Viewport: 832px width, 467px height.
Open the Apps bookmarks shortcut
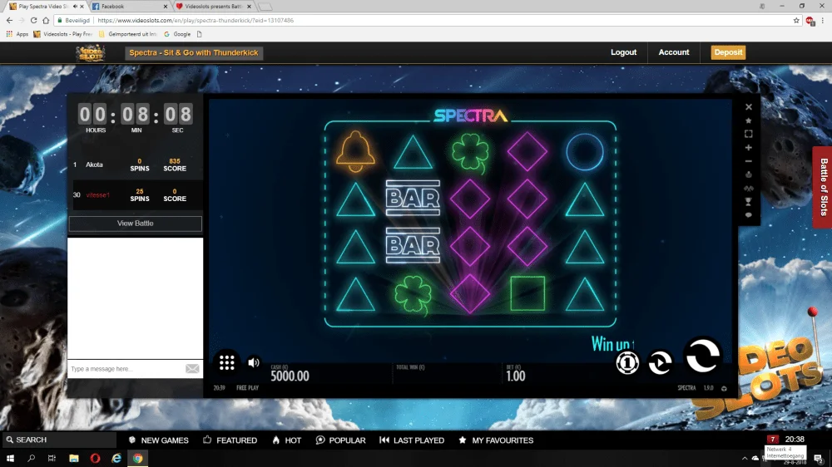(x=17, y=34)
